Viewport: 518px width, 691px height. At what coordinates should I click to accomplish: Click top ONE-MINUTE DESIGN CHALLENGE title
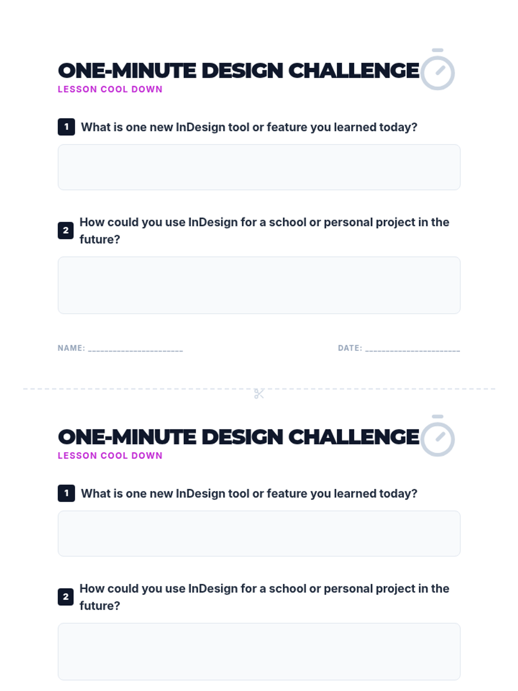[x=238, y=71]
